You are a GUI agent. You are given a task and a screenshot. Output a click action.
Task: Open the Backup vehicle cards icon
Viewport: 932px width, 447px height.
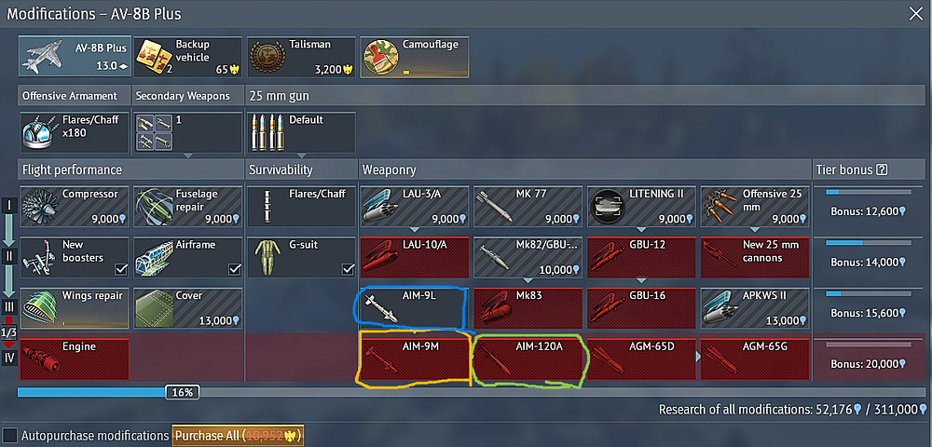pyautogui.click(x=152, y=58)
